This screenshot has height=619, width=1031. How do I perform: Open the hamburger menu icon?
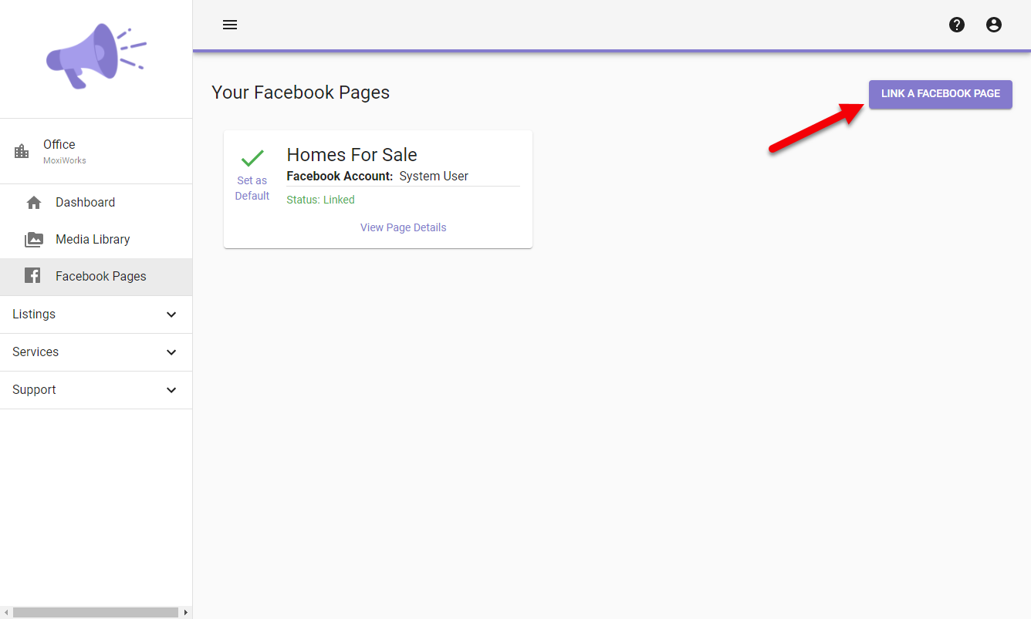pyautogui.click(x=229, y=25)
